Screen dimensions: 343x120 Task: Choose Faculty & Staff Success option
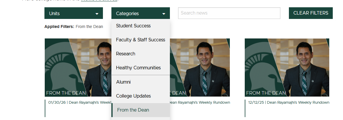tap(140, 40)
